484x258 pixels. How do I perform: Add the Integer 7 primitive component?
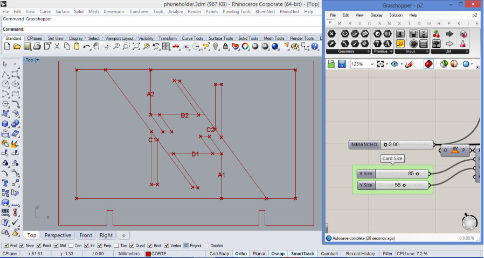pos(377,44)
